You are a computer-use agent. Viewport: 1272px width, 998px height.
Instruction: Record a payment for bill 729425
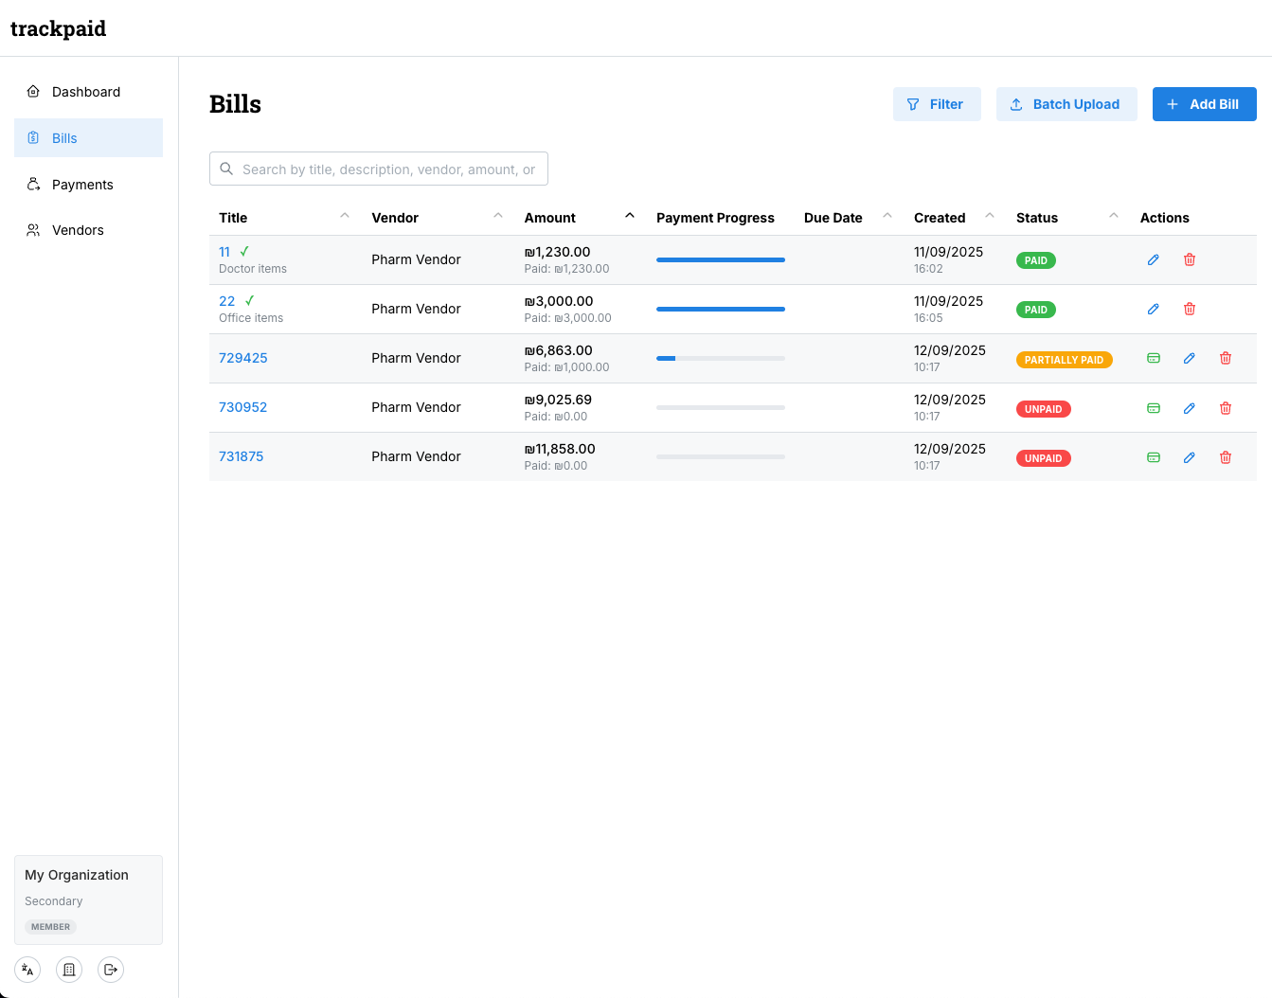point(1153,358)
